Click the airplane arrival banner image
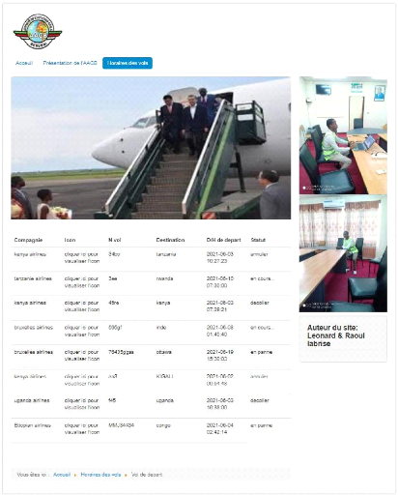This screenshot has height=495, width=398. click(151, 148)
